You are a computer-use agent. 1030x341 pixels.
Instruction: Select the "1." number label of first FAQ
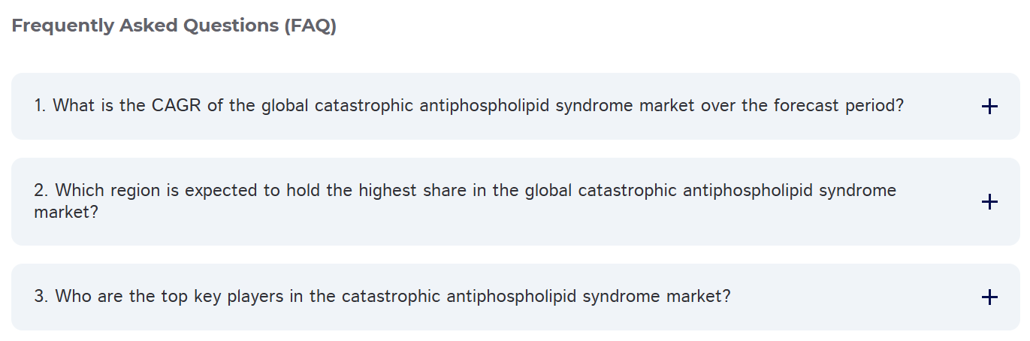coord(41,106)
